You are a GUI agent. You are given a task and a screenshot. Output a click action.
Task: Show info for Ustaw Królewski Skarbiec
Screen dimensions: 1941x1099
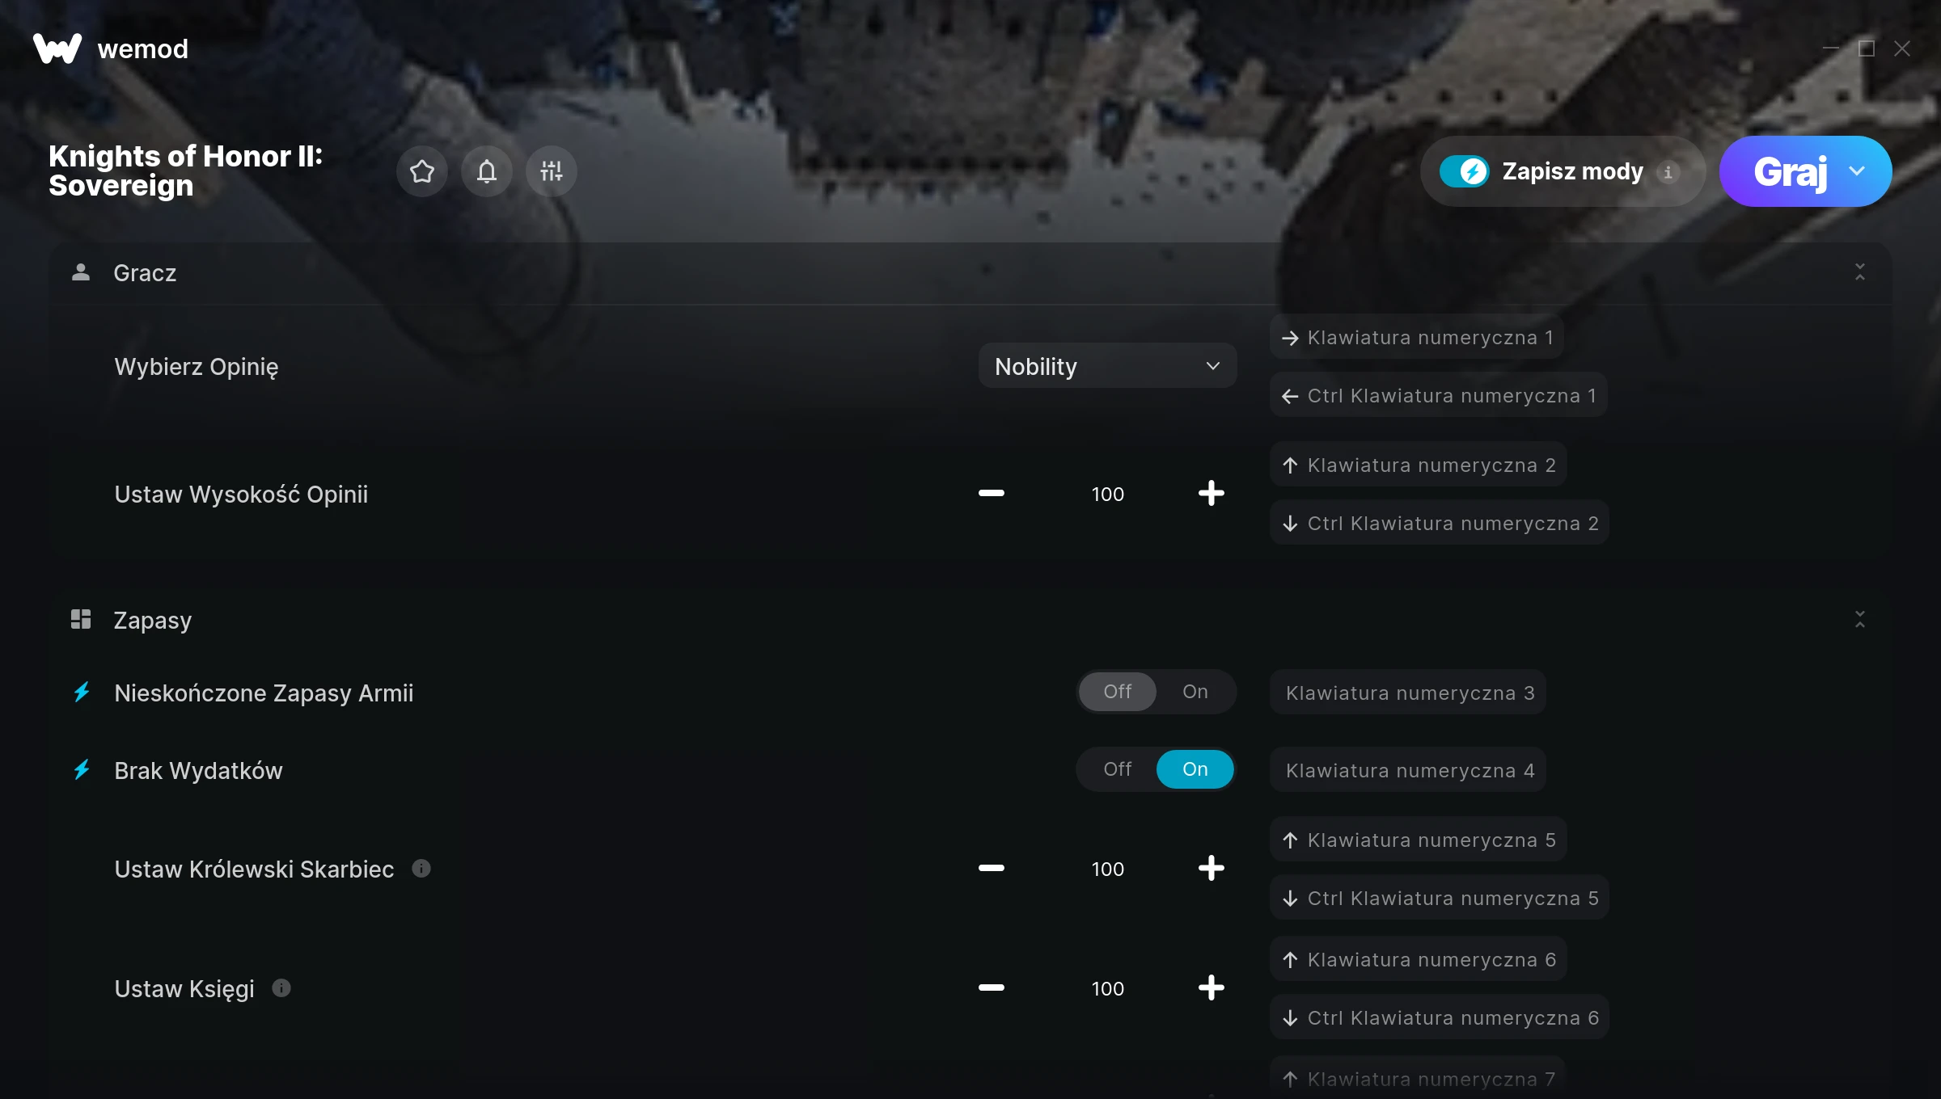tap(421, 869)
